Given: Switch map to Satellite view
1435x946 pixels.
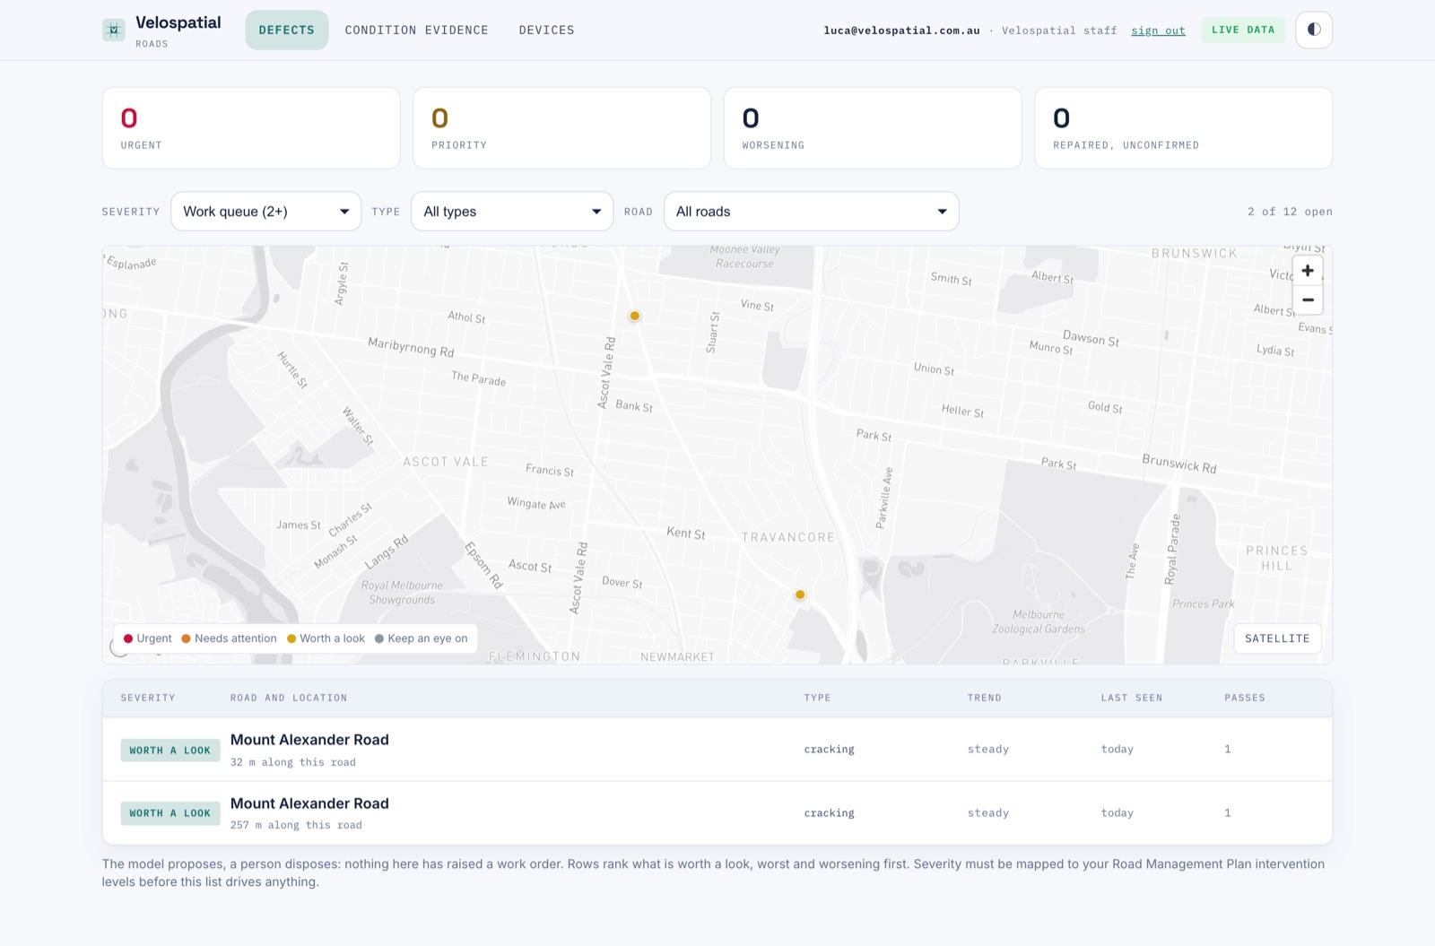Looking at the screenshot, I should point(1277,638).
